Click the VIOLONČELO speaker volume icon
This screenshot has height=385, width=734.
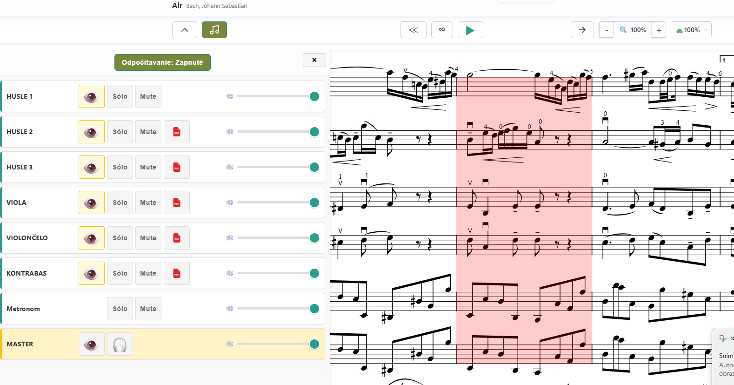tap(230, 238)
